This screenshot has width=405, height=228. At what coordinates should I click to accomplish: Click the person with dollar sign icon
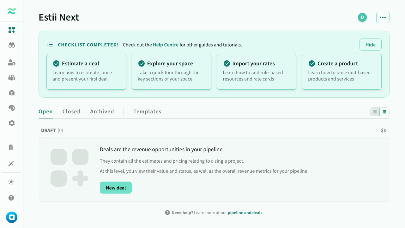click(12, 63)
